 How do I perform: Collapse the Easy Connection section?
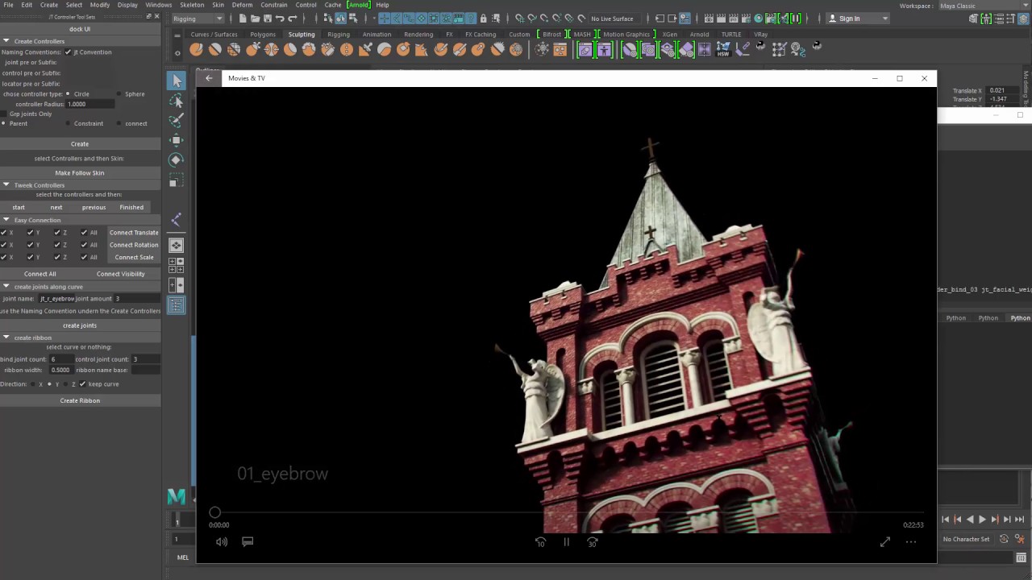(6, 220)
